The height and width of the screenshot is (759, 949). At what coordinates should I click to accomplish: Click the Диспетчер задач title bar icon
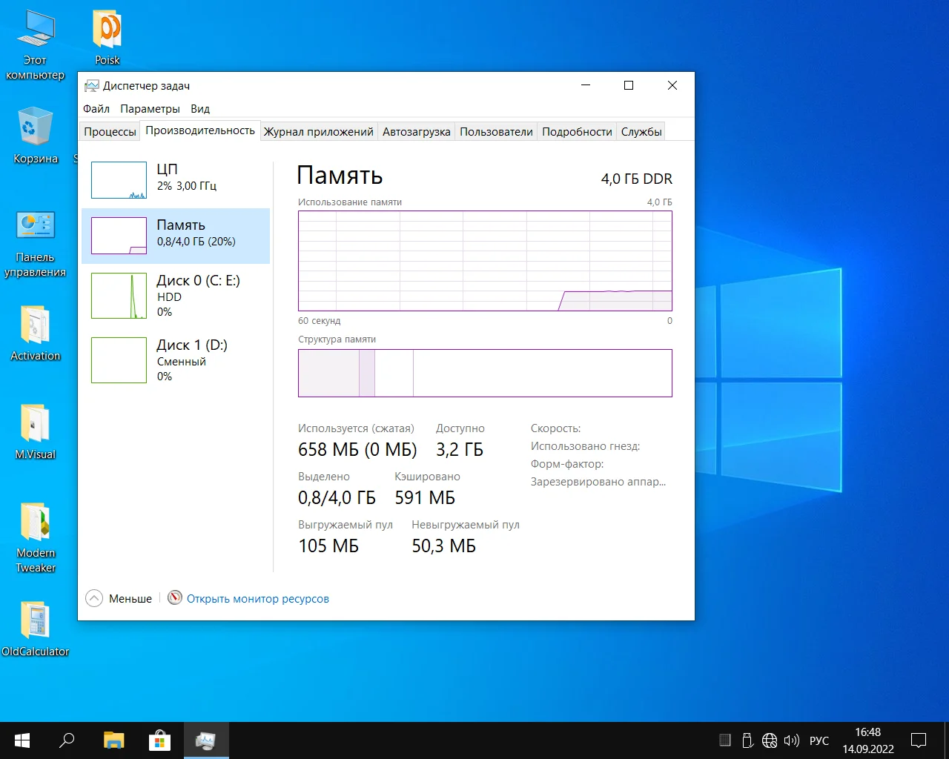coord(91,86)
